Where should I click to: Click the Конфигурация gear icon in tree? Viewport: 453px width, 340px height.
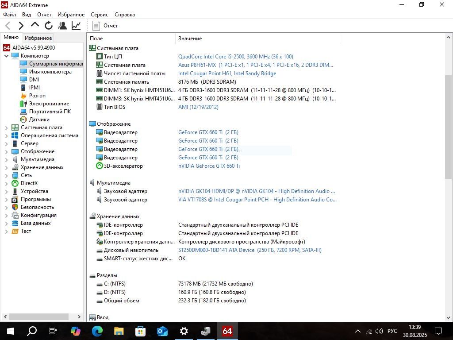pos(15,216)
